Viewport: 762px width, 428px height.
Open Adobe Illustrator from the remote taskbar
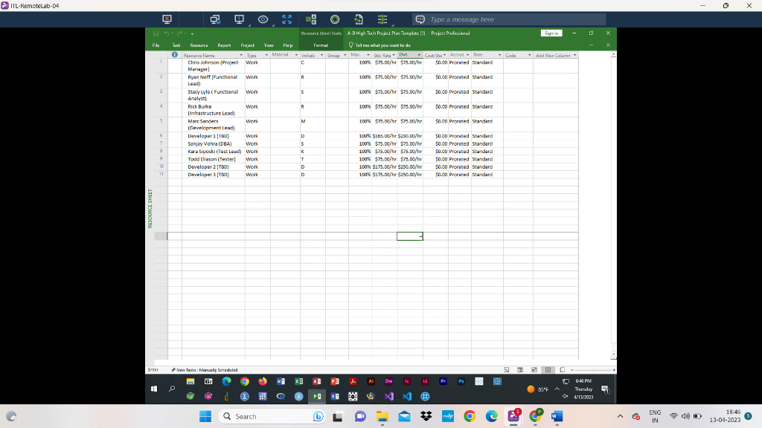(x=371, y=381)
